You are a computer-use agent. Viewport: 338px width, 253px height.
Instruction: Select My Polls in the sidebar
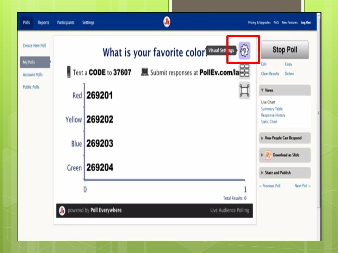[35, 62]
